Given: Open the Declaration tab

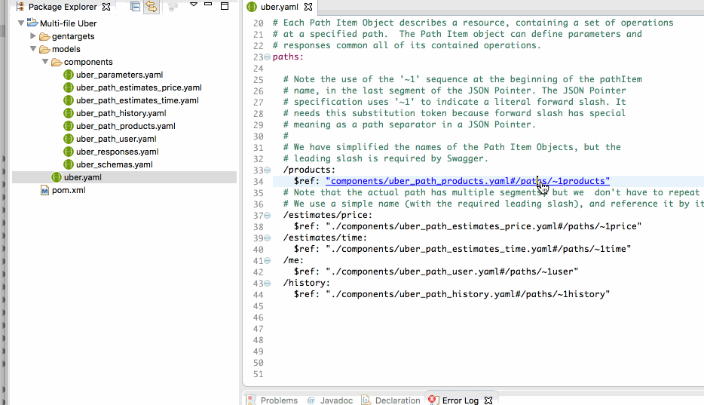Looking at the screenshot, I should (x=397, y=400).
